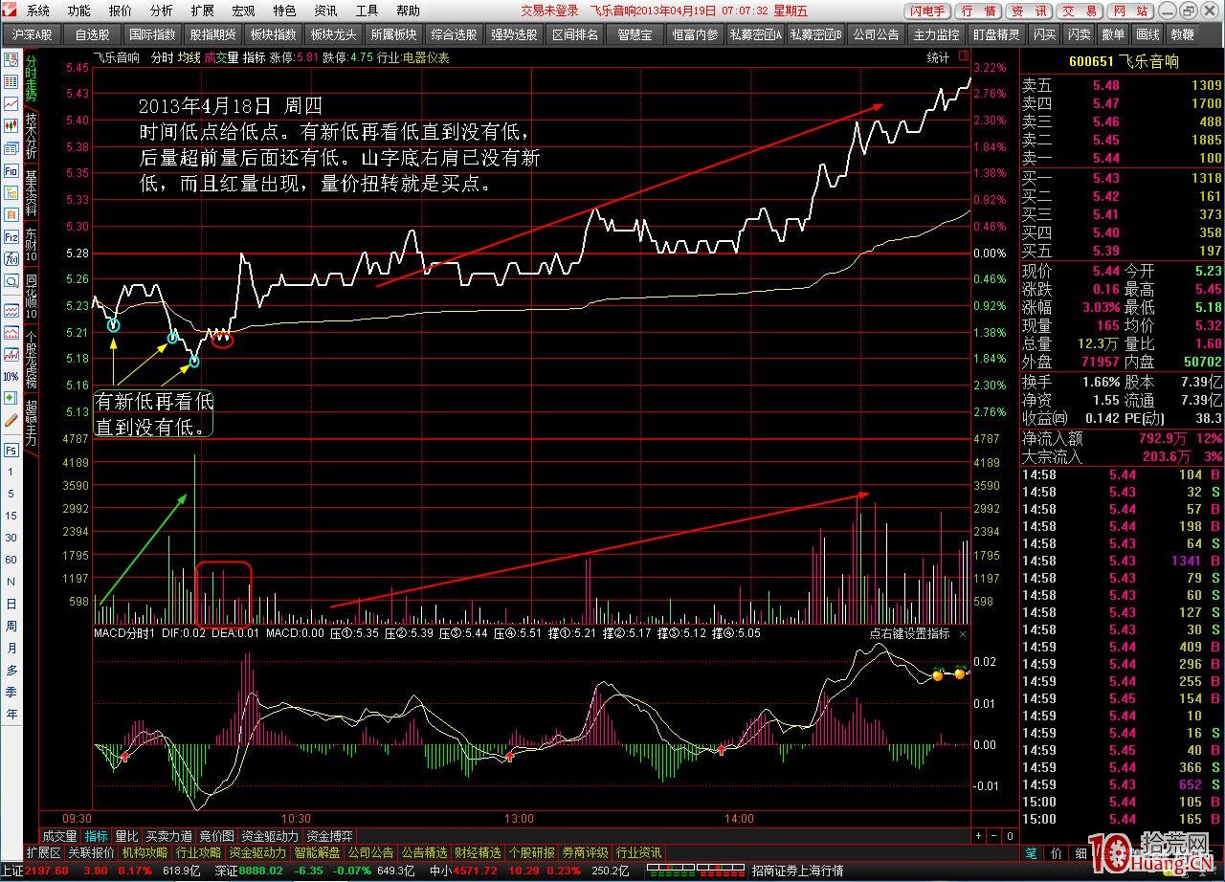This screenshot has height=882, width=1225.
Task: Open the 资讯 menu
Action: click(325, 11)
